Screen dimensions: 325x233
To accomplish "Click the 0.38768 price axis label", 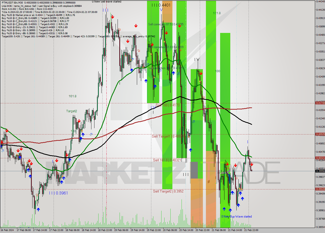I will click(x=320, y=219).
